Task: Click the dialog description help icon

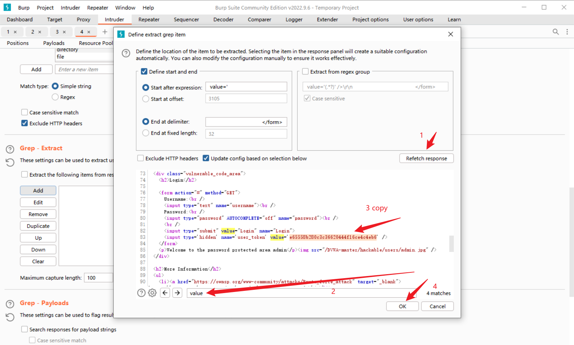Action: click(126, 53)
